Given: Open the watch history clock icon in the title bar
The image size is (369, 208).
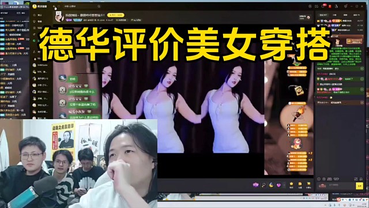Looking at the screenshot, I should (310, 6).
